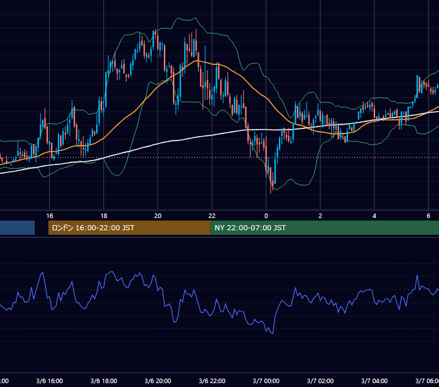Click the 2 hour label on chart axis
The width and height of the screenshot is (439, 387).
(x=320, y=216)
